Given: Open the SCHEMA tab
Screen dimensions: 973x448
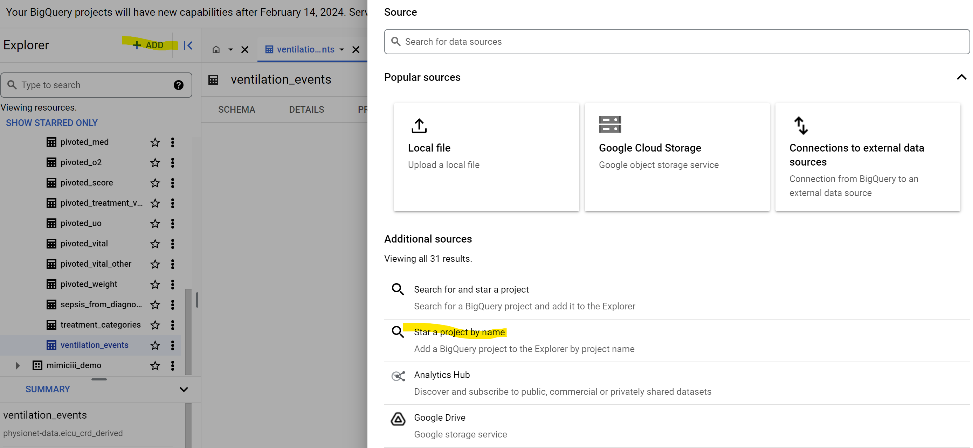Looking at the screenshot, I should click(237, 110).
